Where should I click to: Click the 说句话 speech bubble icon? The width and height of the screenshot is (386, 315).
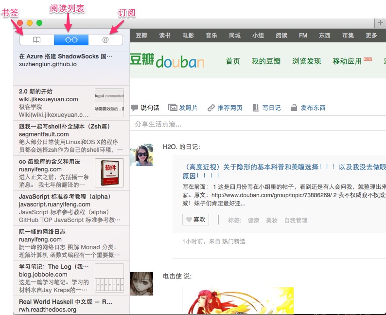click(x=135, y=108)
